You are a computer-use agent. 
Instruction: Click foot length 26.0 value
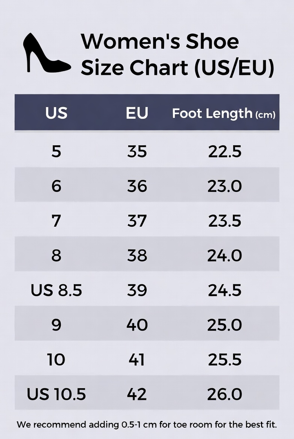click(225, 394)
